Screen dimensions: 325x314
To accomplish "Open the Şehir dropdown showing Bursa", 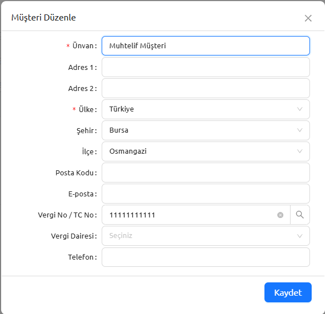I will pyautogui.click(x=206, y=130).
